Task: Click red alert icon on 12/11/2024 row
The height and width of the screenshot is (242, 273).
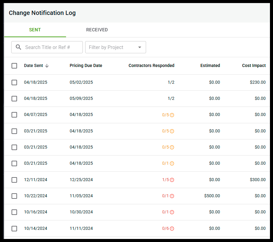Action: click(172, 180)
